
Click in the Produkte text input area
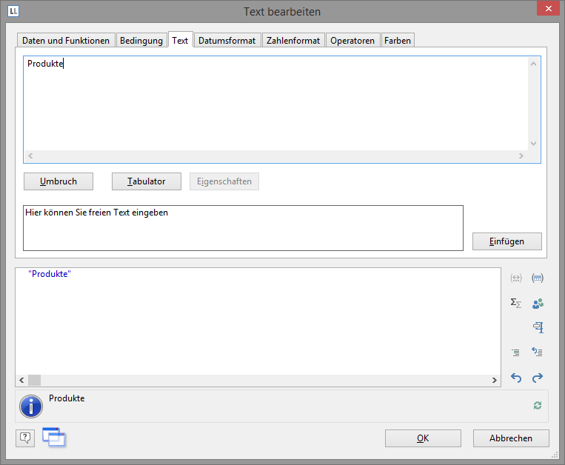click(x=274, y=104)
